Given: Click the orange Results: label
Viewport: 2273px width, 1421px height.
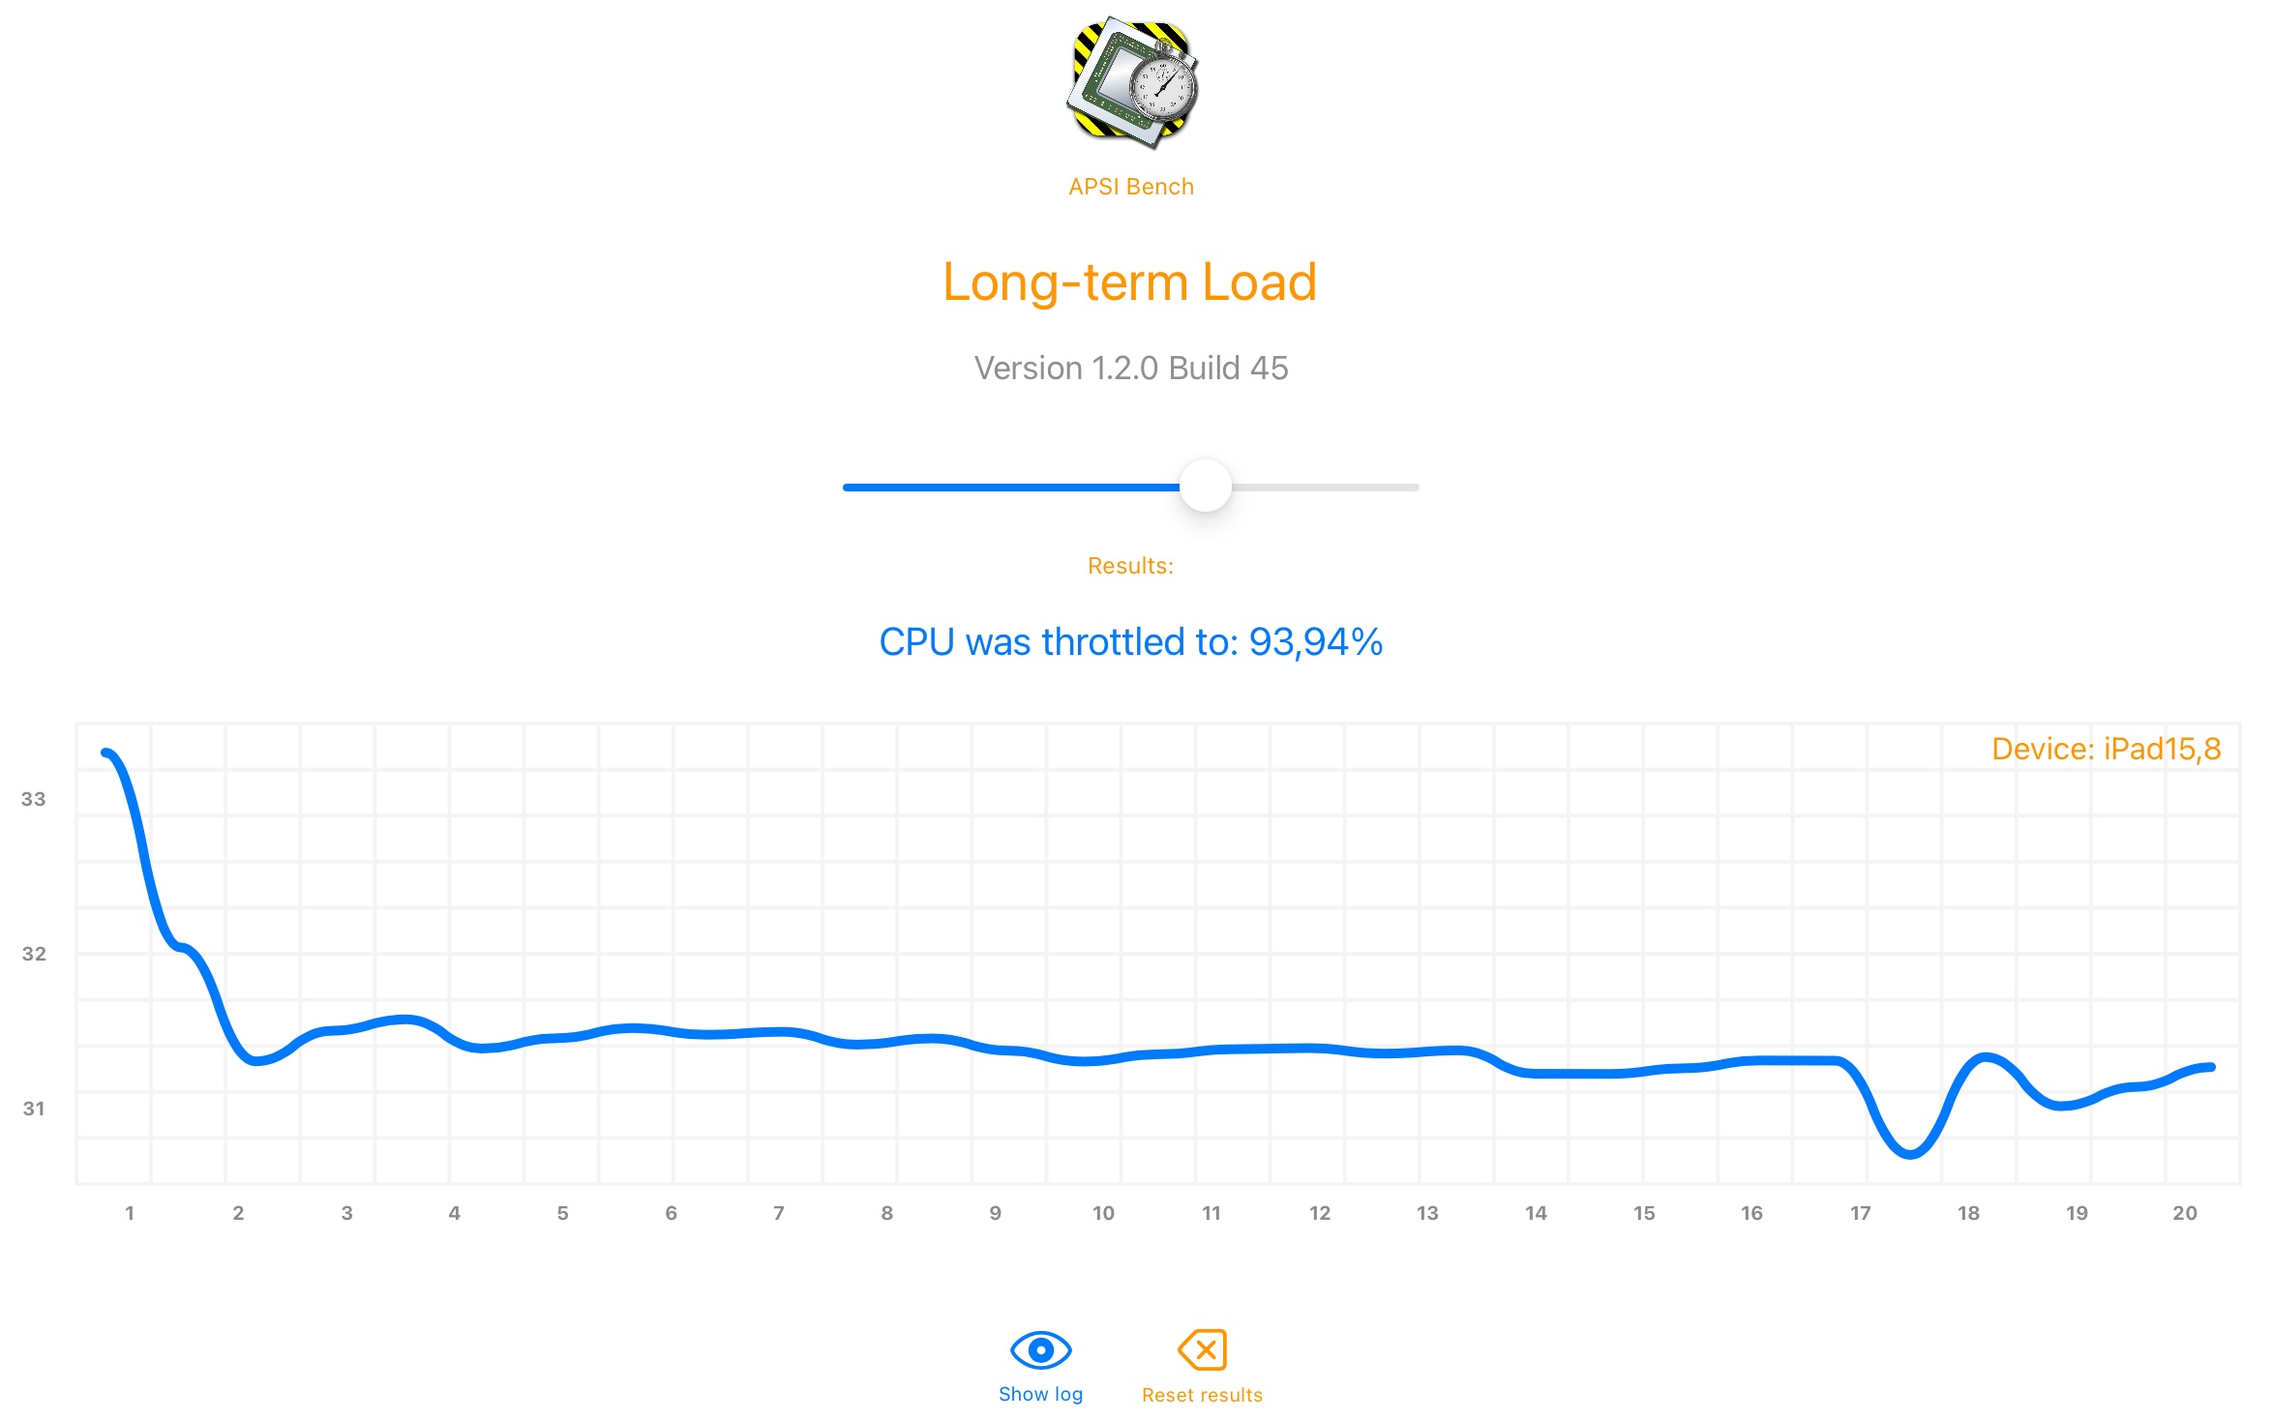Looking at the screenshot, I should point(1130,566).
